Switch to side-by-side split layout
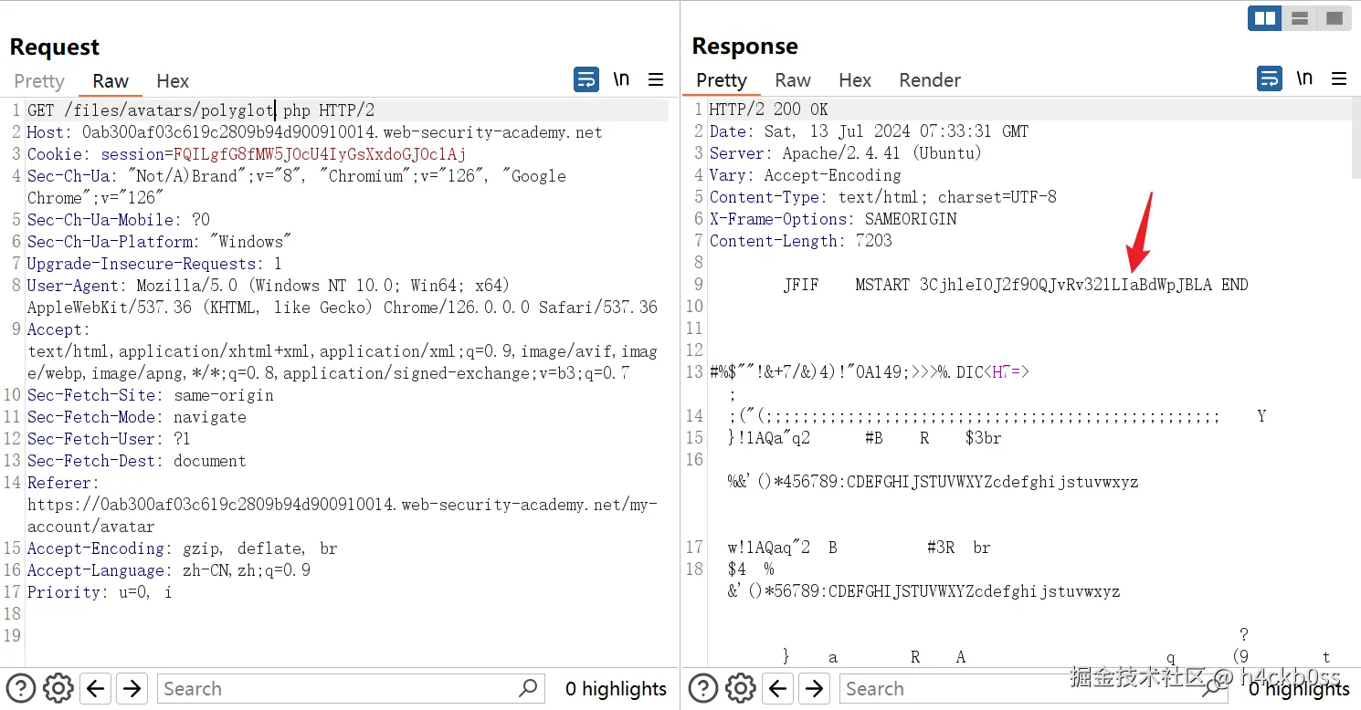Viewport: 1361px width, 710px height. pos(1265,18)
